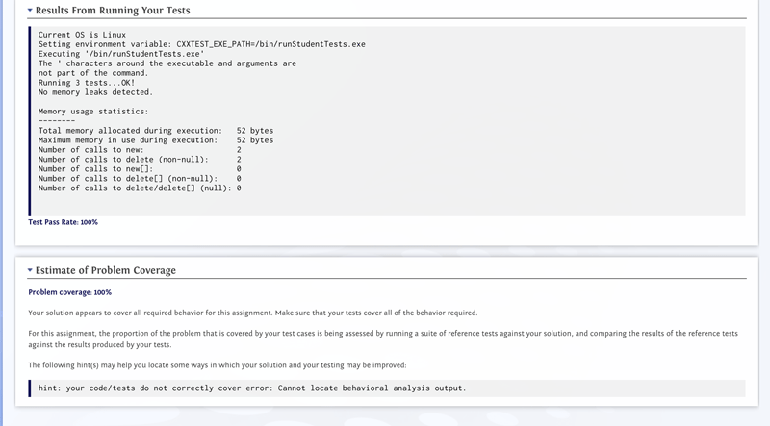770x426 pixels.
Task: Click the 'Number of calls to new:' line
Action: 140,150
